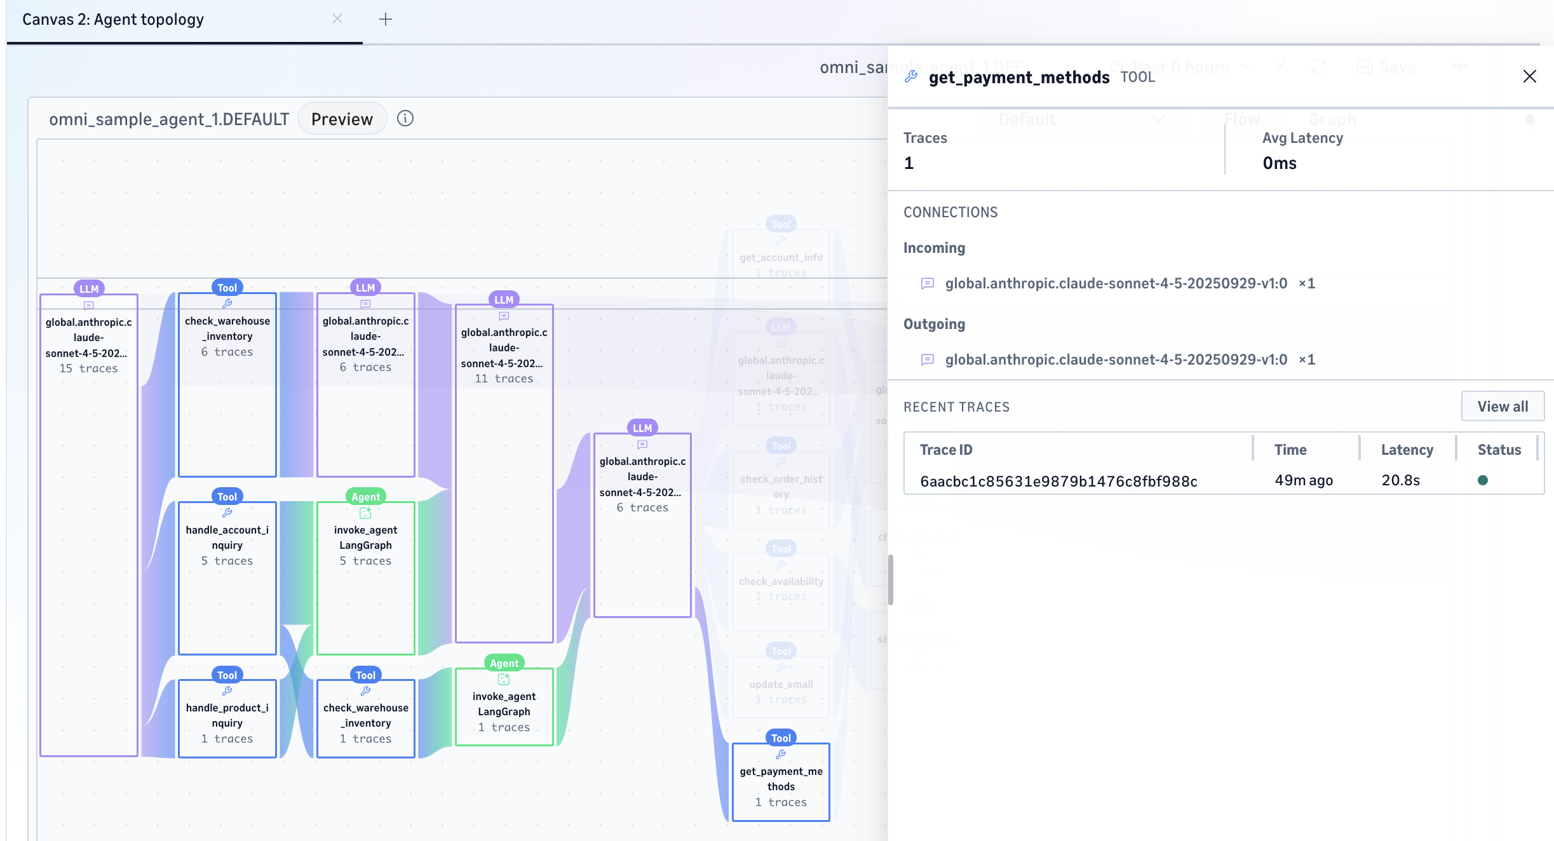Click the message icon in 15-traces LLM node
This screenshot has height=841, width=1554.
[88, 306]
